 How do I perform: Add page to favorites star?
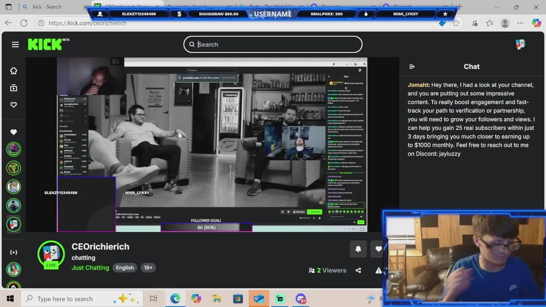coord(456,23)
